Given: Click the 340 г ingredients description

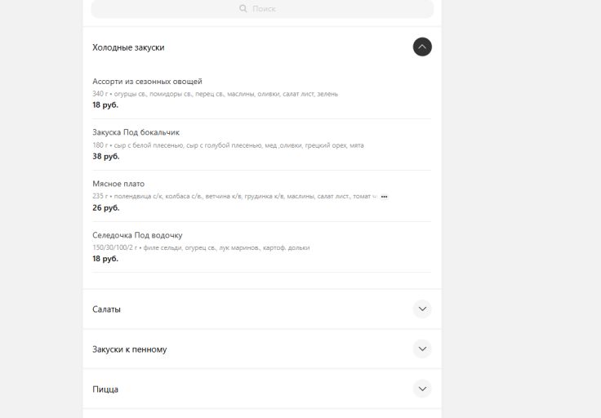Looking at the screenshot, I should click(x=215, y=94).
